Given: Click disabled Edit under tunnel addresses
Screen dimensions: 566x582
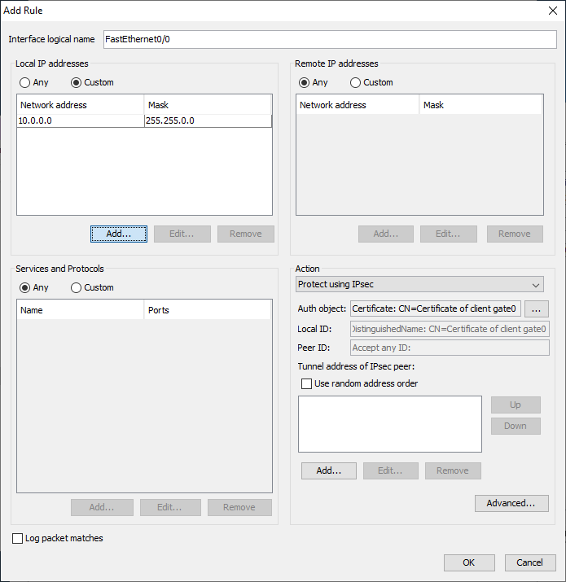Looking at the screenshot, I should click(390, 470).
